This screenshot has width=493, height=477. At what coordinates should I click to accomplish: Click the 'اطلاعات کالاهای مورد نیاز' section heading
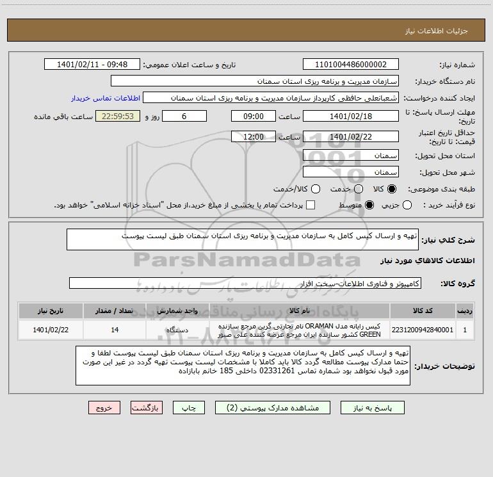tap(428, 261)
